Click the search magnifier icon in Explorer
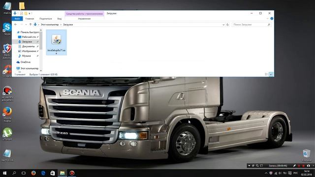The height and width of the screenshot is (177, 315). [x=269, y=25]
